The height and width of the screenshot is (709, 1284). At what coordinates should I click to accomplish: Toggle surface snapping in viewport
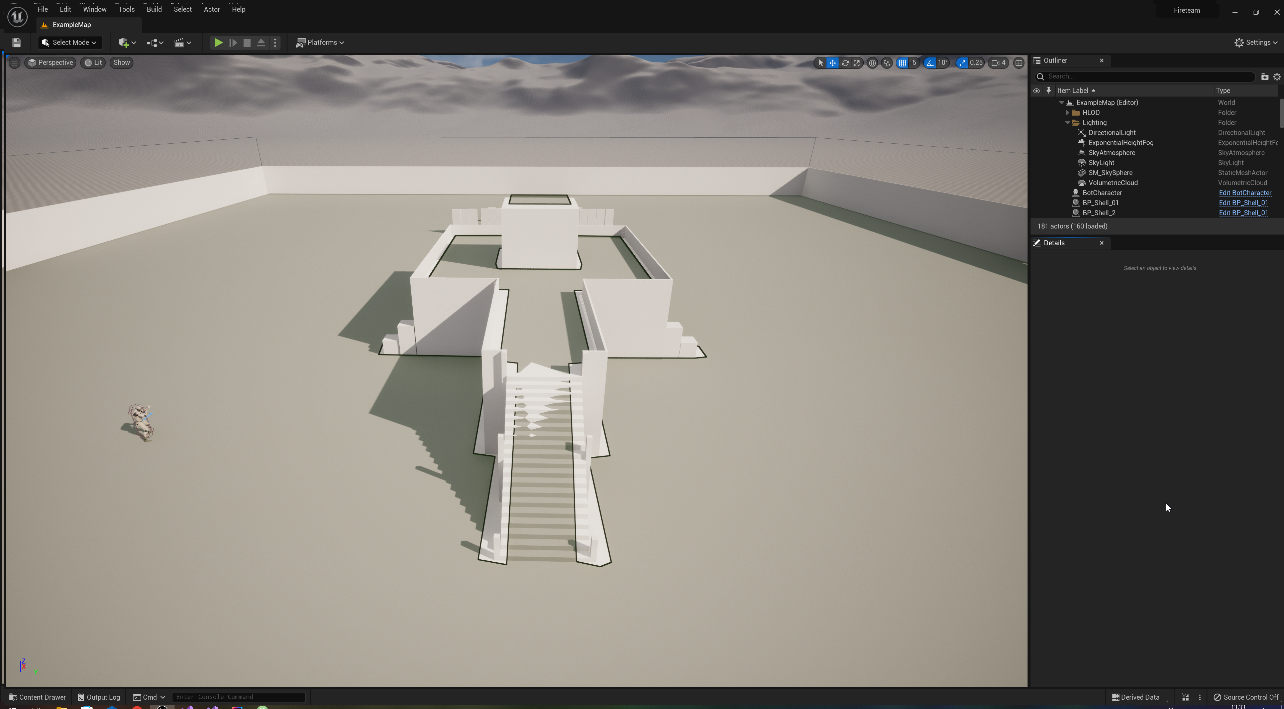[x=887, y=63]
